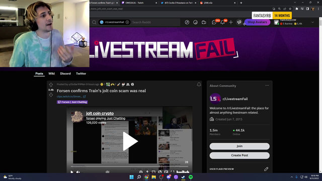Open post title Forsen confirms Train's jolt coin scam
Image resolution: width=322 pixels, height=181 pixels.
[x=101, y=90]
